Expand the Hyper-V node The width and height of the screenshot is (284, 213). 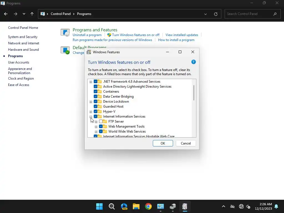click(x=91, y=112)
